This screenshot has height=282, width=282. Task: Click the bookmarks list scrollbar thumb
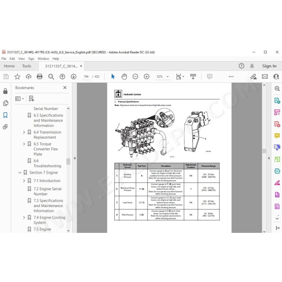pyautogui.click(x=68, y=161)
